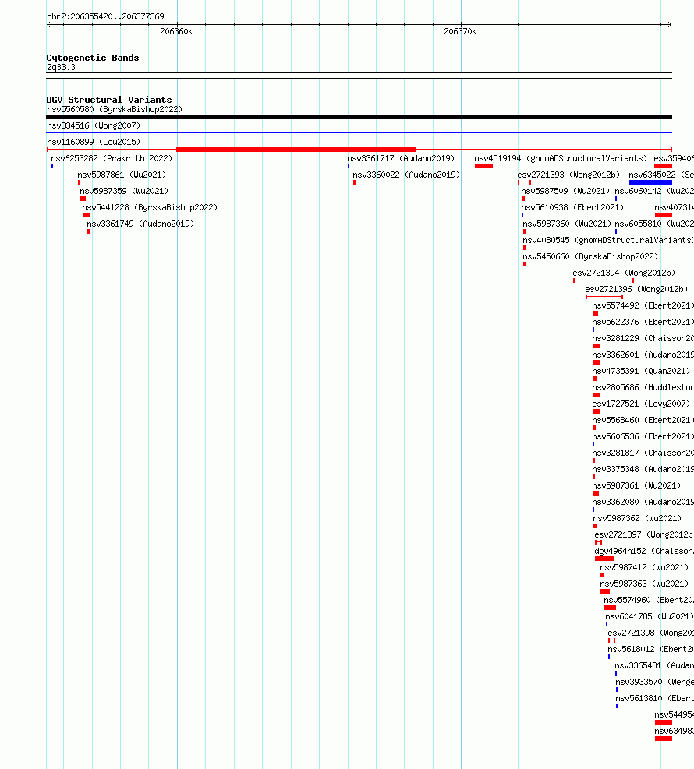The image size is (694, 769).
Task: Click dgv4964n152 Chaisson label
Action: tap(644, 551)
